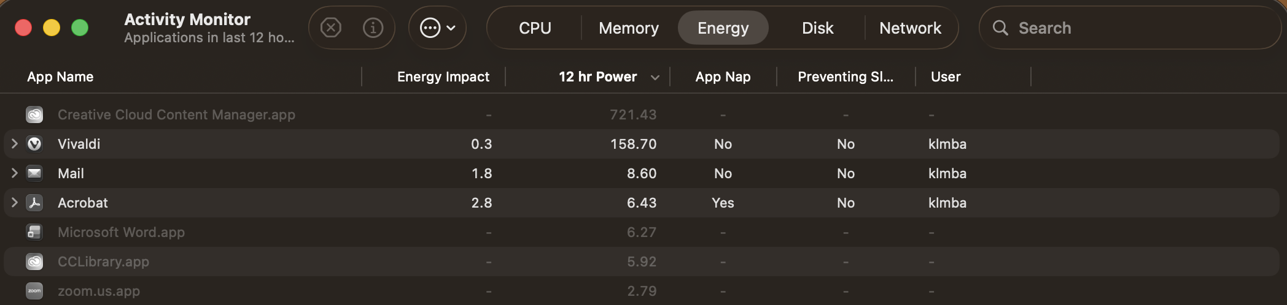1287x305 pixels.
Task: Click the Microsoft Word.app icon
Action: [34, 232]
